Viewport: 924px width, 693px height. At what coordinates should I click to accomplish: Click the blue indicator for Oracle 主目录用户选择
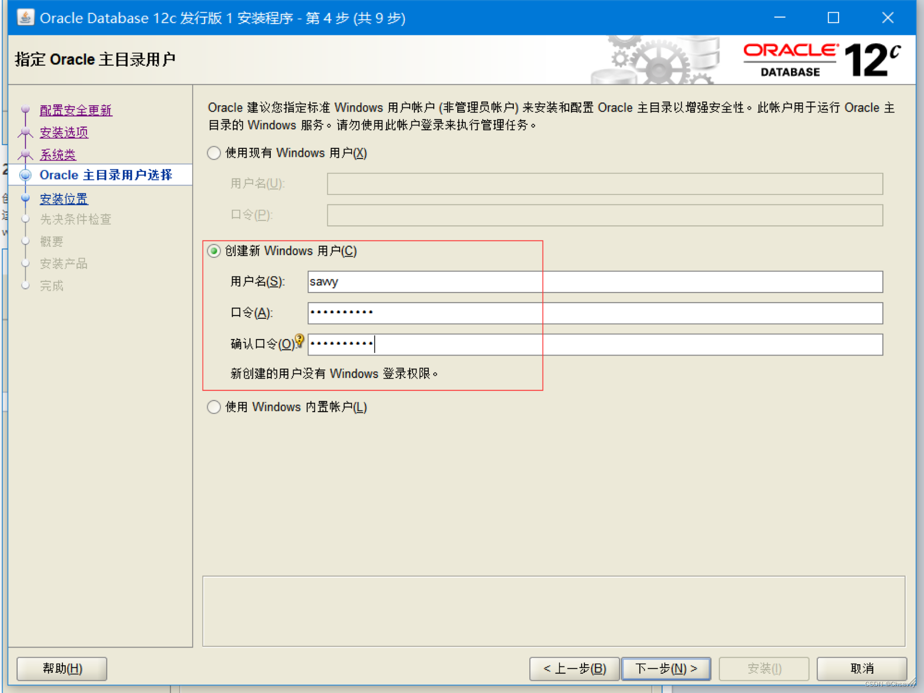pos(25,175)
